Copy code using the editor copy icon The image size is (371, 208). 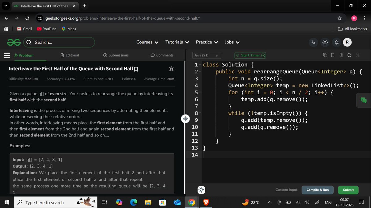click(x=325, y=55)
